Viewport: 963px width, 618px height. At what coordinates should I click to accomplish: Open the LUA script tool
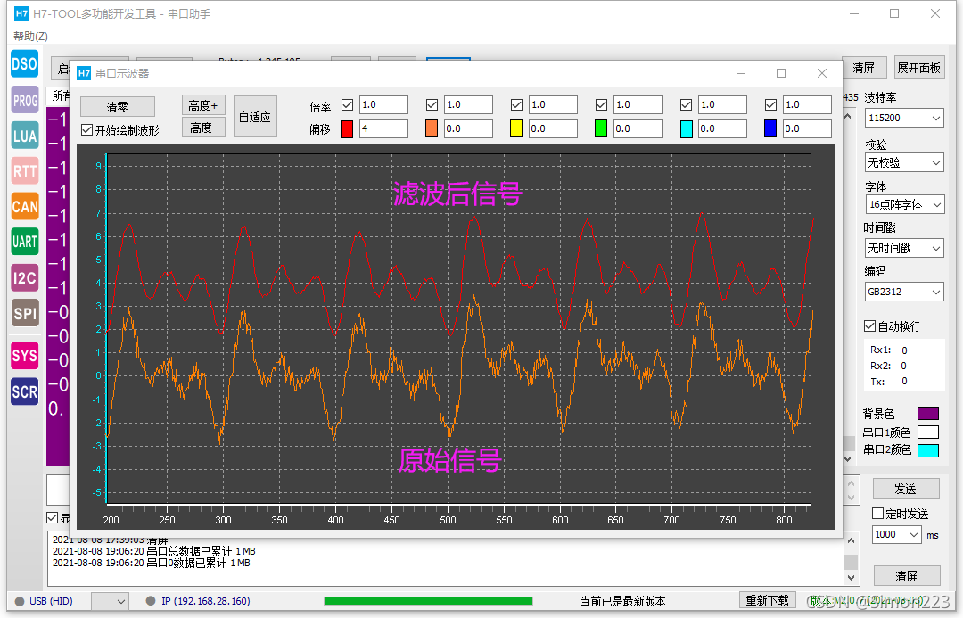pos(25,136)
